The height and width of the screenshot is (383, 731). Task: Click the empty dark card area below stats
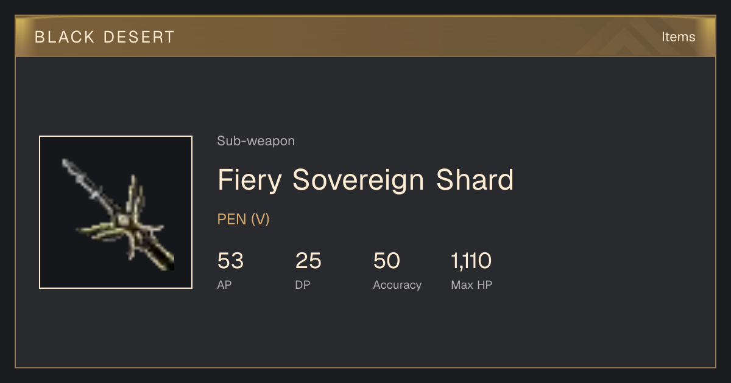(x=365, y=331)
